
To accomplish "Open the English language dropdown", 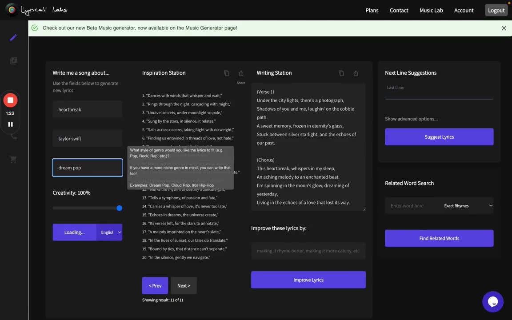I will pyautogui.click(x=110, y=232).
